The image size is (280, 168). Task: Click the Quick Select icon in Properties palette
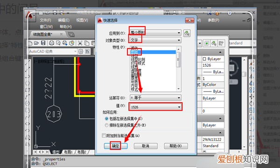[x=221, y=43]
